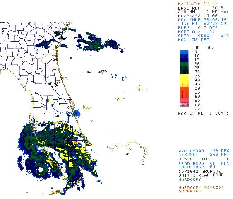Click the UNIT 1 READ DONE line
This screenshot has width=233, height=199.
[201, 175]
